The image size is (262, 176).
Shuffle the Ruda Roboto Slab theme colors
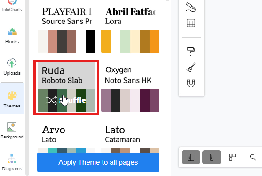click(66, 100)
